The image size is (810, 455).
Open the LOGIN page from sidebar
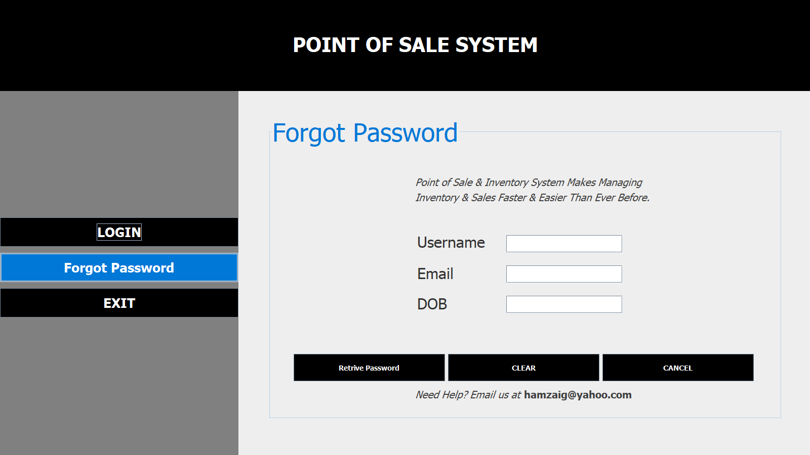119,232
